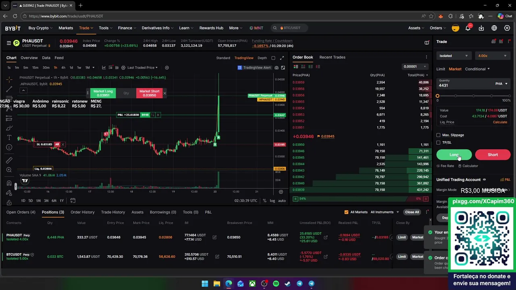The image size is (516, 290).
Task: Click Market Long on the chart
Action: (x=103, y=93)
